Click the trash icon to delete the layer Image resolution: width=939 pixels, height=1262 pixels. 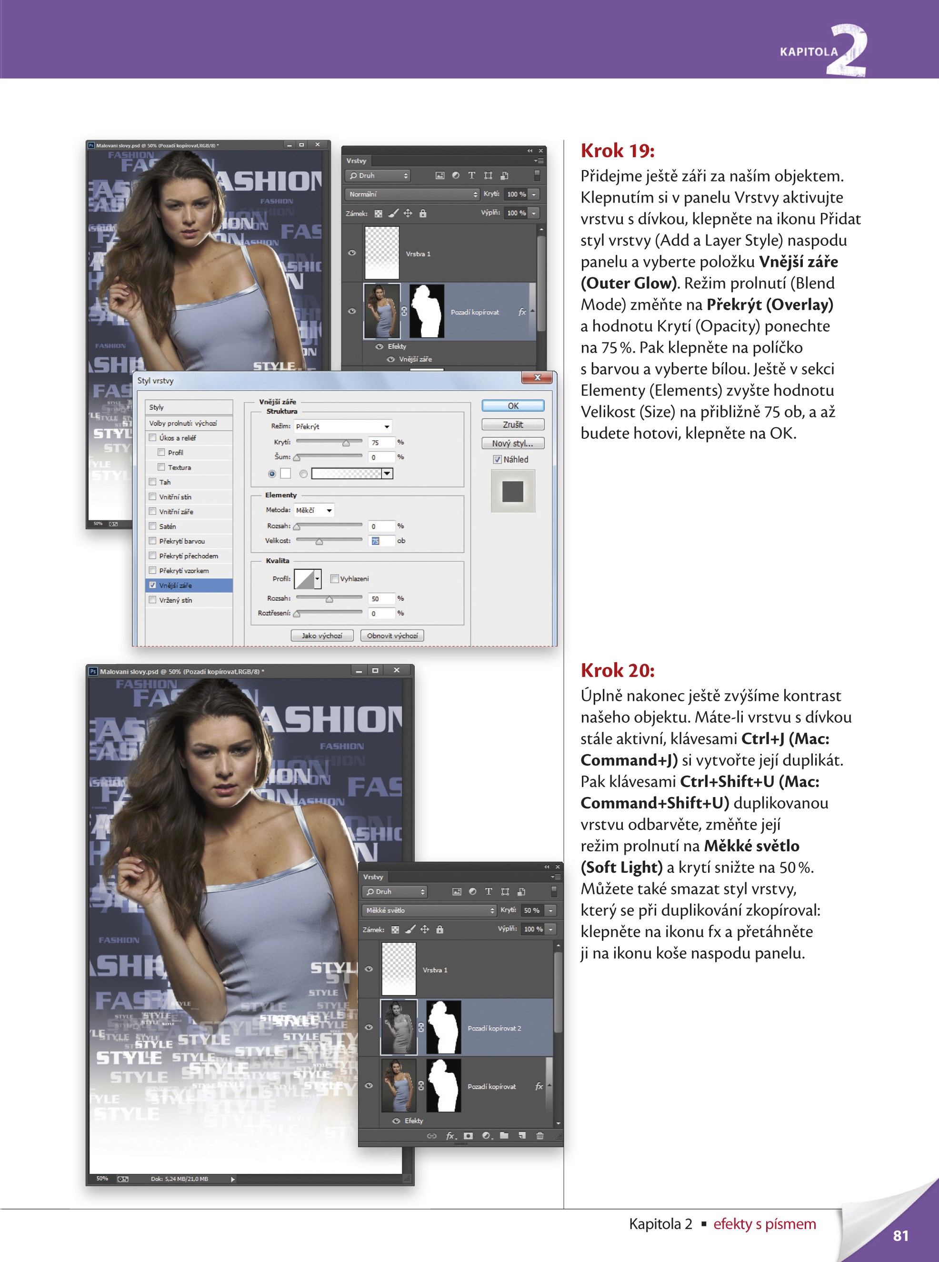click(539, 1136)
